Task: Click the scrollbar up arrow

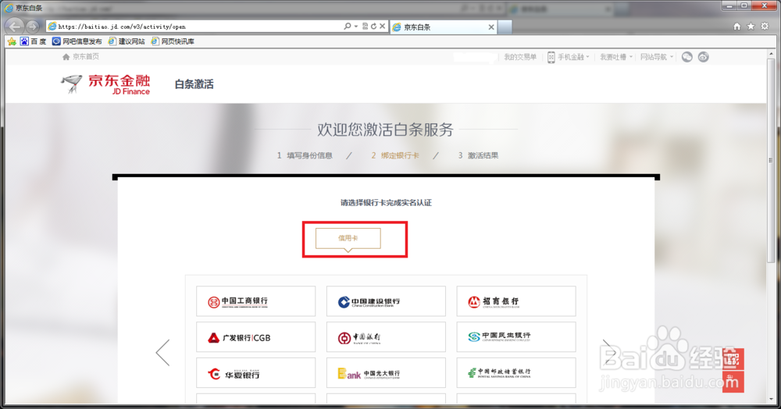Action: (771, 54)
